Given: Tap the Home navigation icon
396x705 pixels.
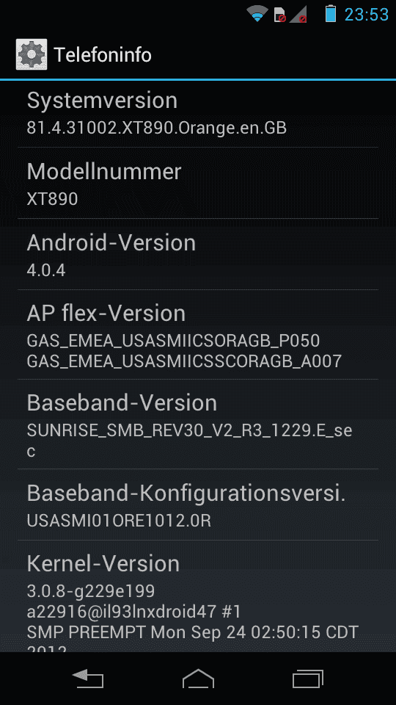Looking at the screenshot, I should (x=198, y=679).
